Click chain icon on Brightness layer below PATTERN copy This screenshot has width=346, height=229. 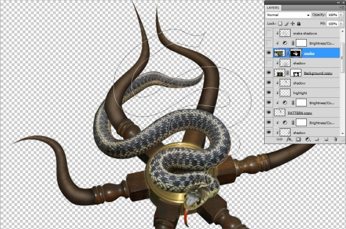[293, 123]
